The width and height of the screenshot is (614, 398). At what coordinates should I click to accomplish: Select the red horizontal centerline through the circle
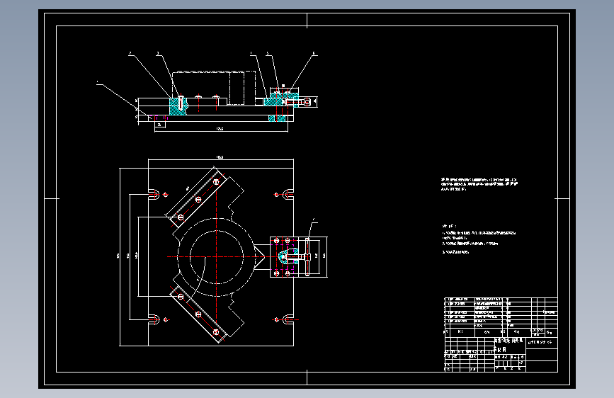point(235,256)
